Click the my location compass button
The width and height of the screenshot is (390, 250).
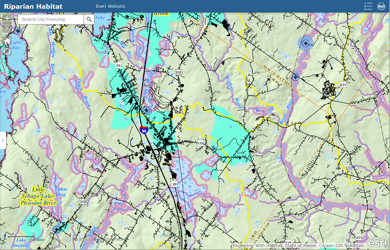click(x=6, y=51)
